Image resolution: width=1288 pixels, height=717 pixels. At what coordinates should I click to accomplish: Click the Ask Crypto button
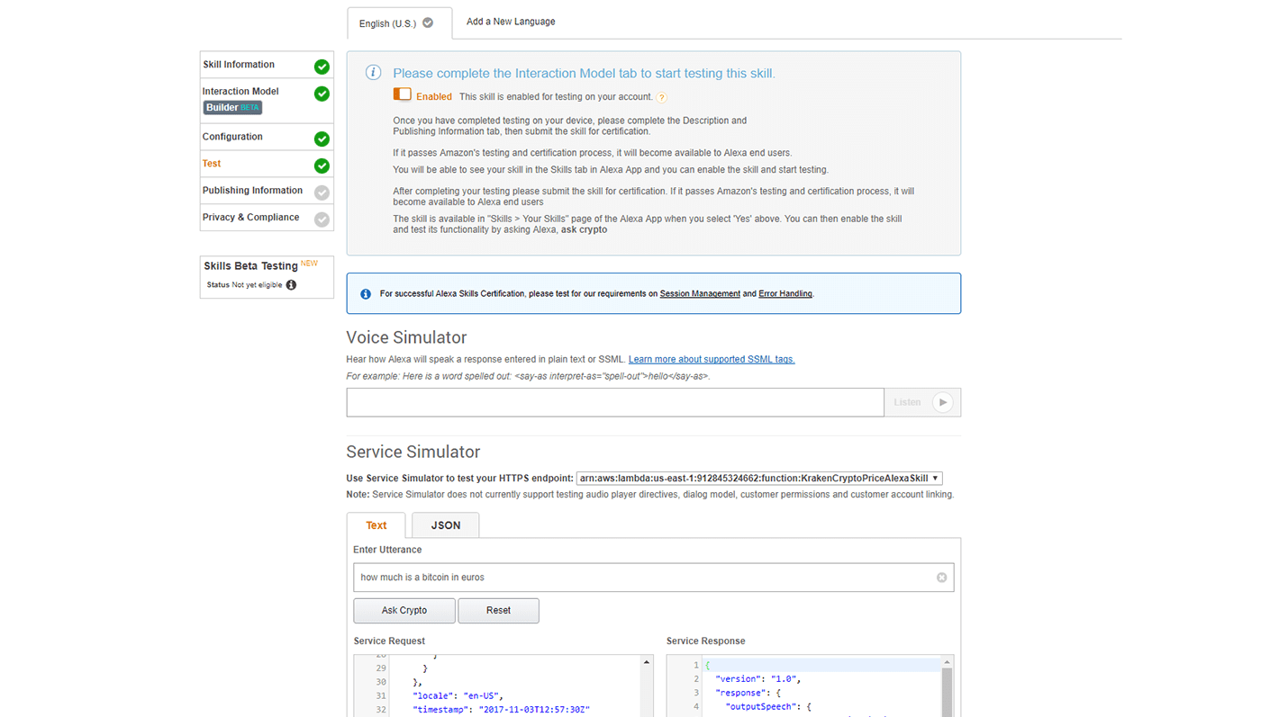coord(404,610)
